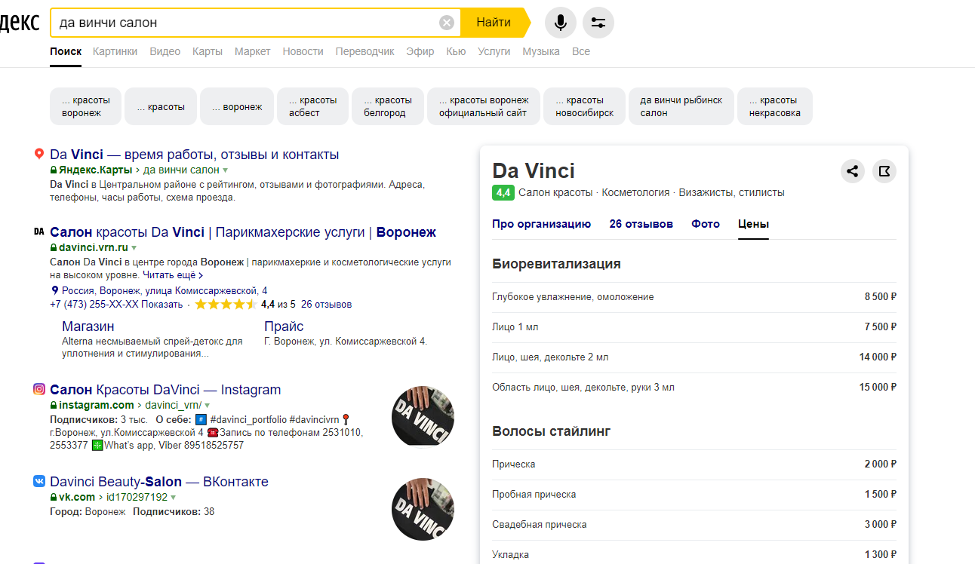Open the Фото tab in organization card

(706, 224)
